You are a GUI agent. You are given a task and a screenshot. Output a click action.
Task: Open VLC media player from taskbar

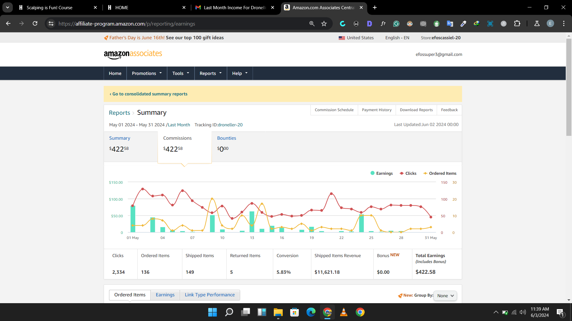click(x=343, y=312)
